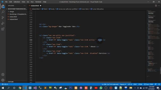Show hidden system tray icons
The width and height of the screenshot is (161, 90).
(135, 88)
